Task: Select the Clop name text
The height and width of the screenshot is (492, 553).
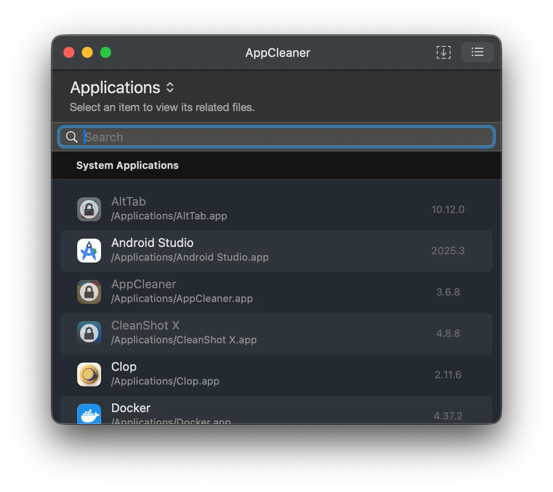Action: pos(124,367)
